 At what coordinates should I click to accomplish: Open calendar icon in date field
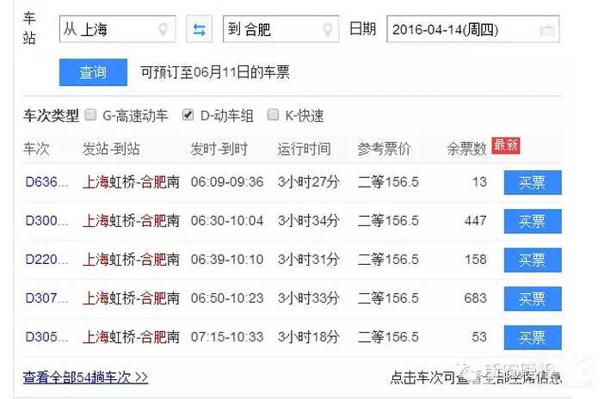tap(547, 29)
